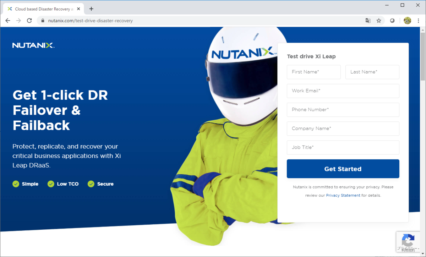Viewport: 426px width, 257px height.
Task: Click the 'Secure' label
Action: 105,184
